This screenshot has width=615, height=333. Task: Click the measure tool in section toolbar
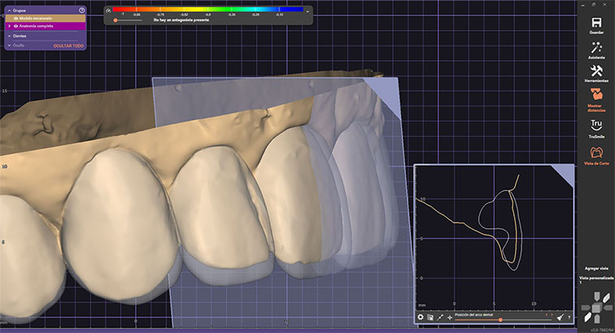[440, 317]
